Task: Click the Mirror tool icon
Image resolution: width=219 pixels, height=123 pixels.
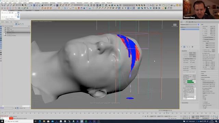Action: point(85,5)
